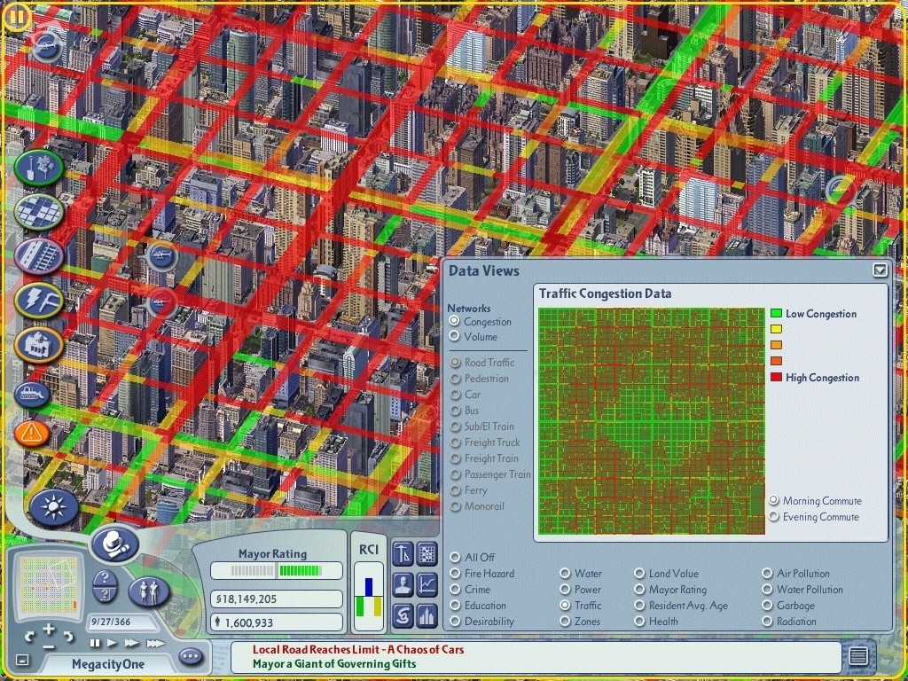Open the Simoleon budget icon
The image size is (908, 681).
[x=403, y=615]
